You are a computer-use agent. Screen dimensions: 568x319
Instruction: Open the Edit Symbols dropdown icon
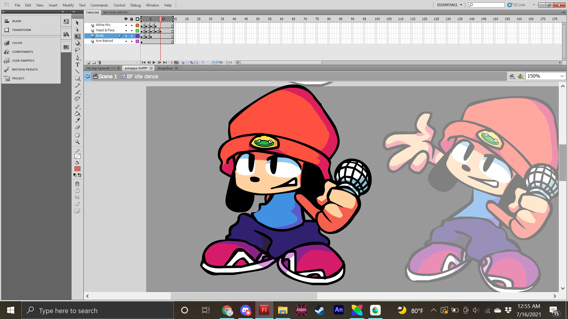(521, 77)
